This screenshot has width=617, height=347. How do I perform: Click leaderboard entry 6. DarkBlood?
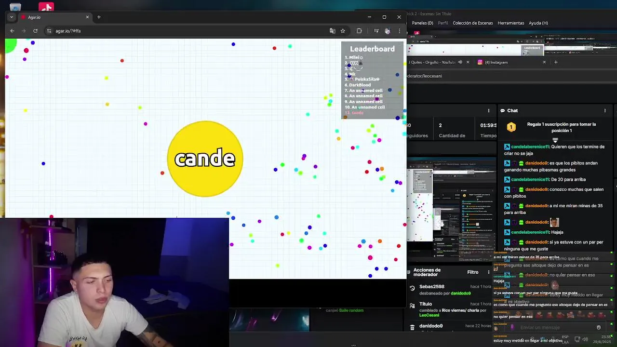[x=358, y=85]
